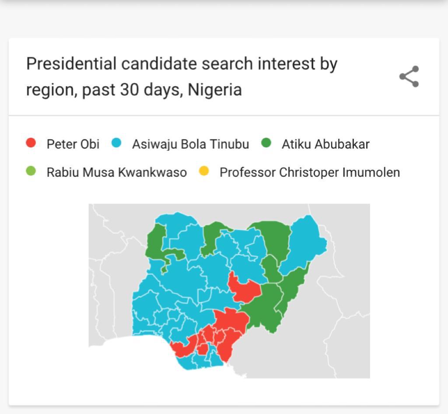Viewport: 448px width, 414px height.
Task: Select the Rabiu Musa Kwankwaso legend label
Action: (116, 172)
